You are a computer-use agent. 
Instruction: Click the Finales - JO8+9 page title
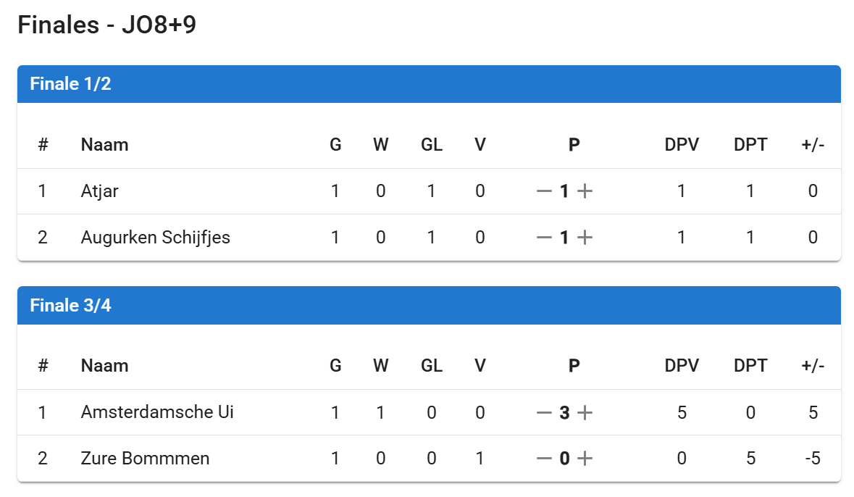pos(106,25)
